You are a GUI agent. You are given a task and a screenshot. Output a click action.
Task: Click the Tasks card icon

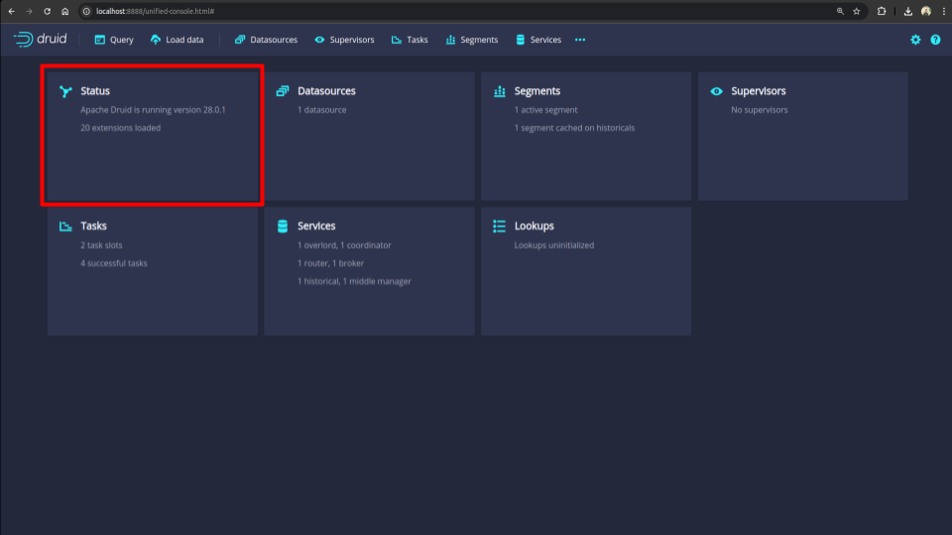[65, 226]
